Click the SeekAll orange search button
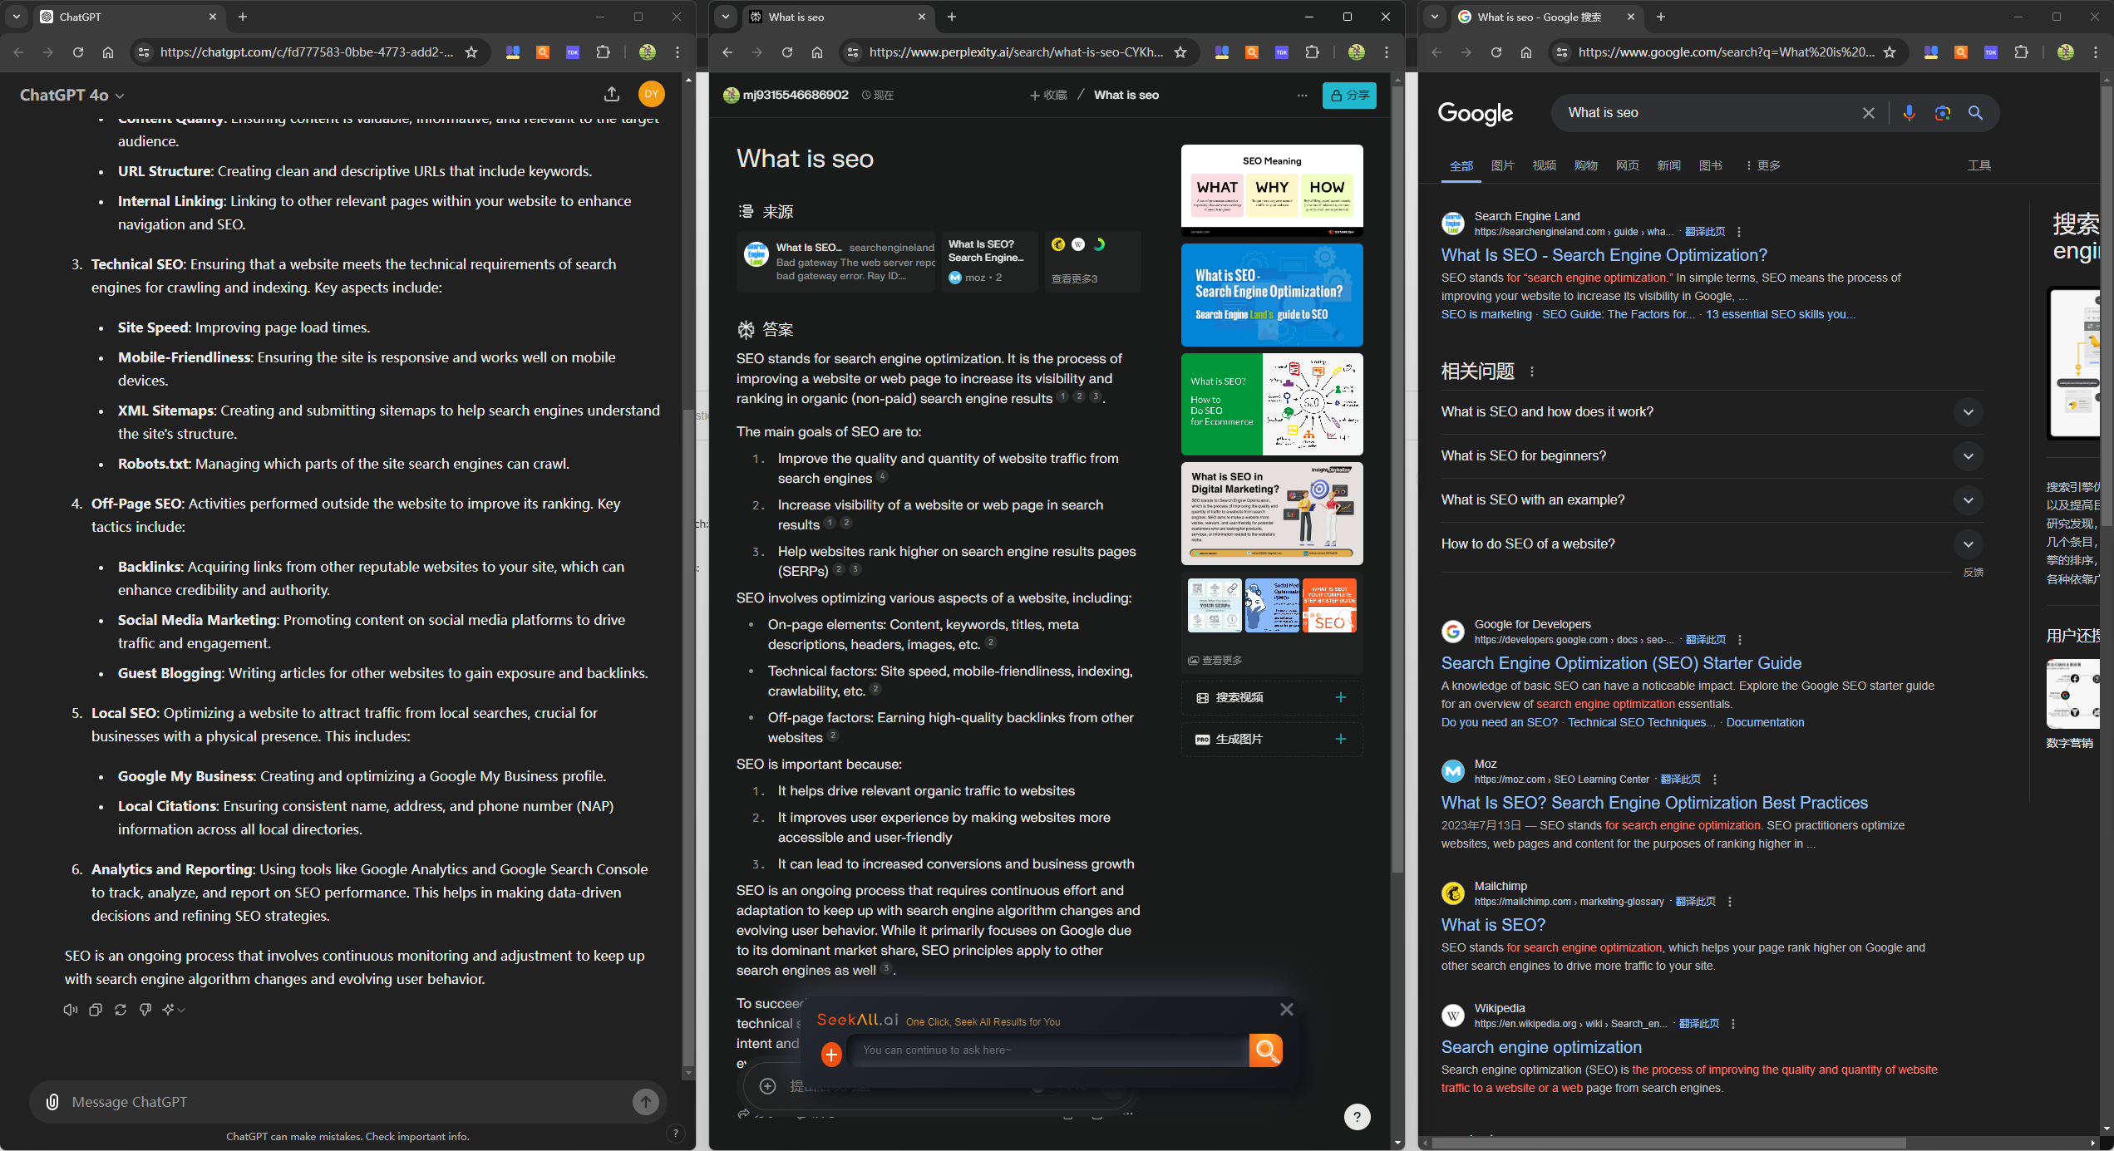 1266,1050
